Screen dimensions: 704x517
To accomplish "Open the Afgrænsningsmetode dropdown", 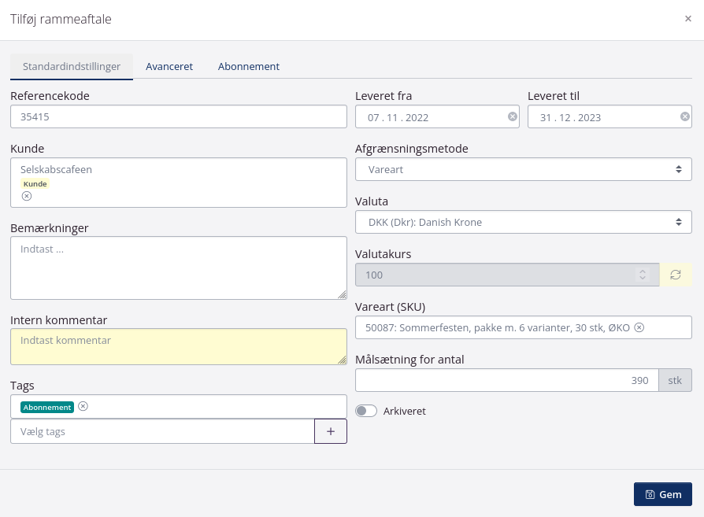I will tap(524, 169).
